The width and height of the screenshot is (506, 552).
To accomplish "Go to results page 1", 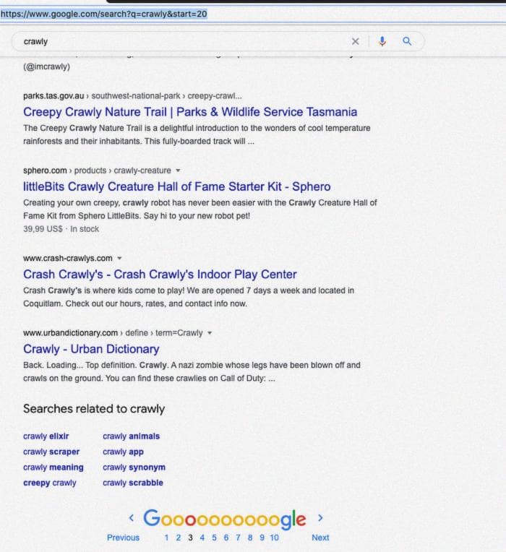I will [x=166, y=538].
